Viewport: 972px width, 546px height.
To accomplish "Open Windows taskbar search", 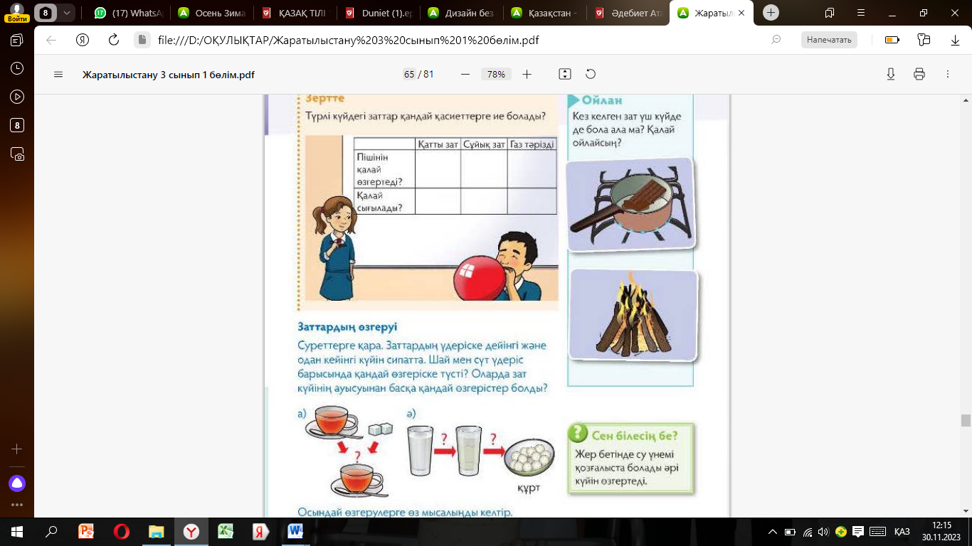I will point(51,531).
